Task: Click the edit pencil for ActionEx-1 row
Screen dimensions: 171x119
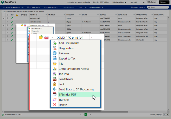Action: point(12,19)
